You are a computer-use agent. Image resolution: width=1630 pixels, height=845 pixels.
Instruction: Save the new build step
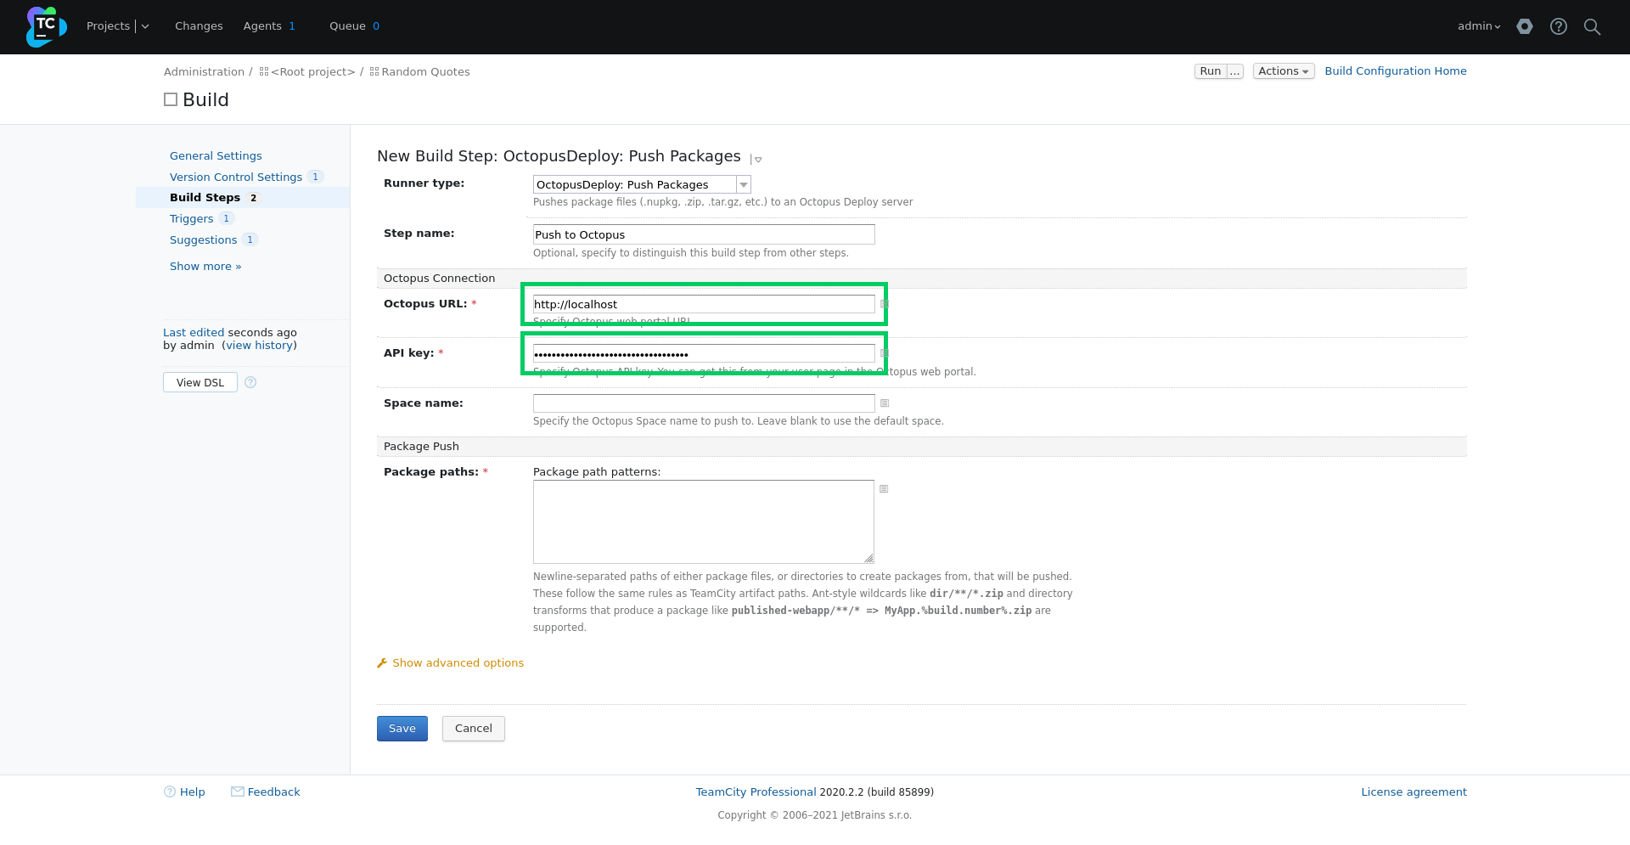coord(402,729)
